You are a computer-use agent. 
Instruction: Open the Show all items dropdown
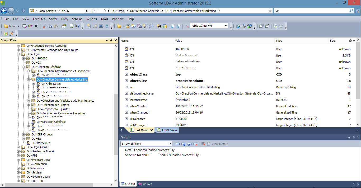pyautogui.click(x=170, y=144)
